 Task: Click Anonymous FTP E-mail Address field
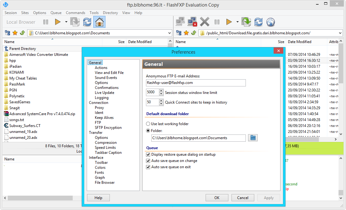click(196, 83)
